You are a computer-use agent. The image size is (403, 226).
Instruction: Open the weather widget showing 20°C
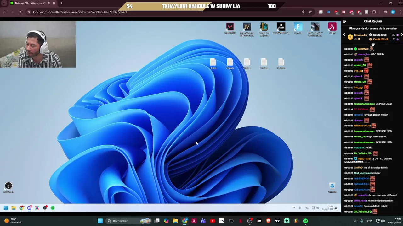(x=13, y=221)
